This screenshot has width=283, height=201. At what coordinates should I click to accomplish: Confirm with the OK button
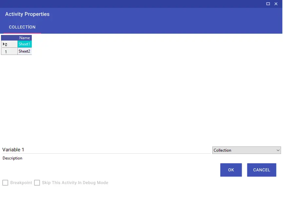point(231,170)
